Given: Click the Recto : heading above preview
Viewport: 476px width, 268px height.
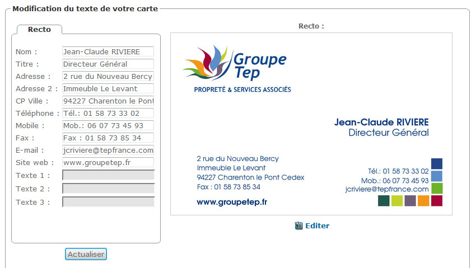Looking at the screenshot, I should click(311, 26).
